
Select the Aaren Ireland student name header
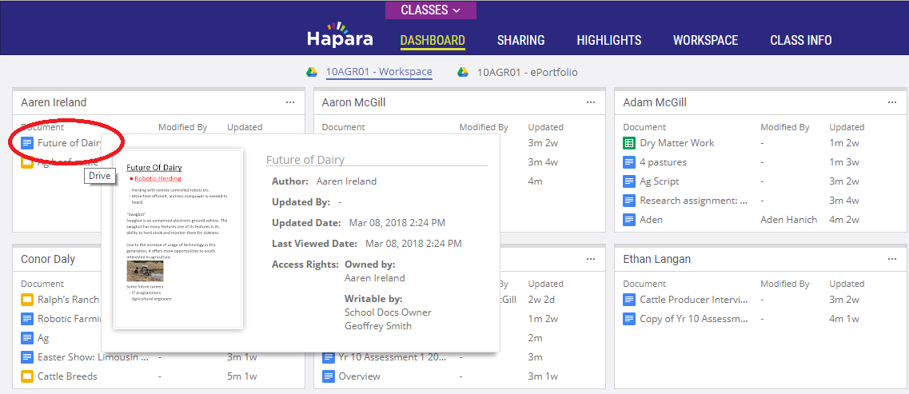pyautogui.click(x=54, y=102)
